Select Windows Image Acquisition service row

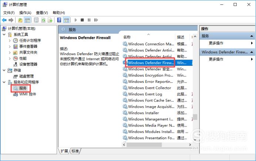(157, 107)
